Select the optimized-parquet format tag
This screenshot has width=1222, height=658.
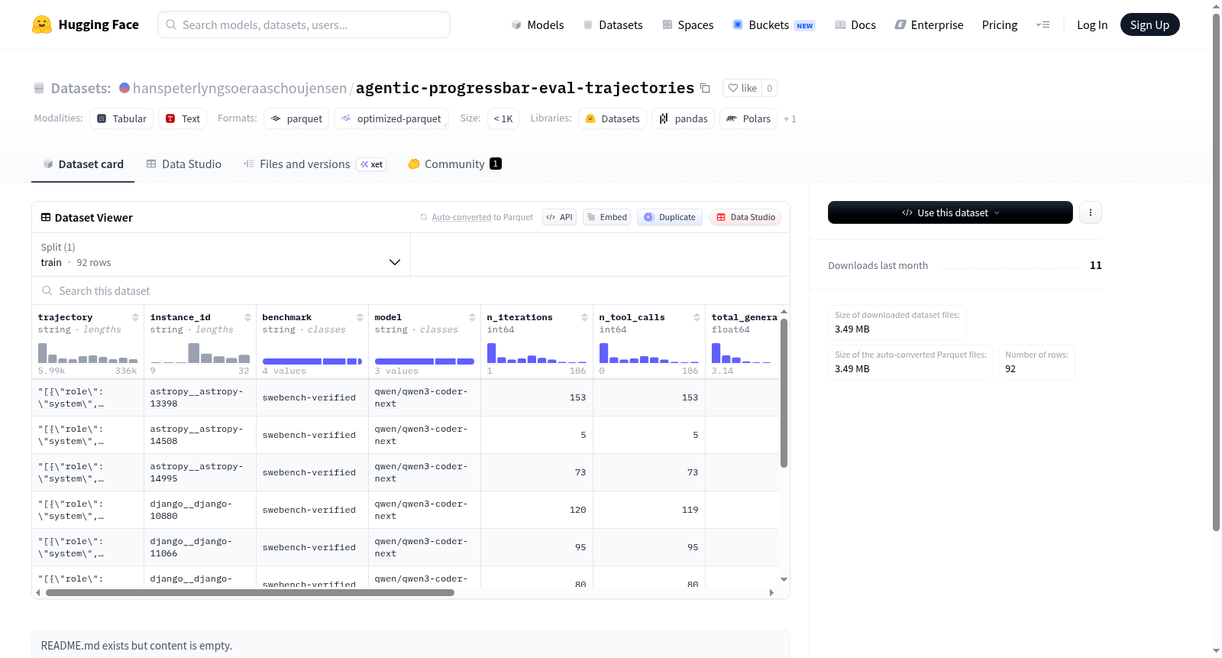(391, 118)
